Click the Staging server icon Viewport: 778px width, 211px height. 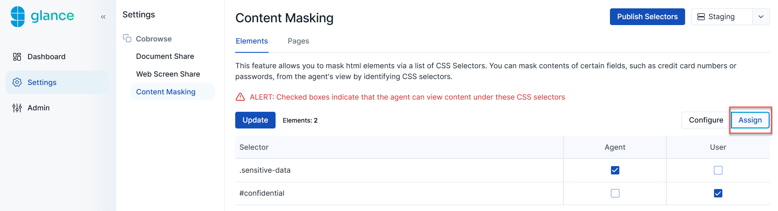pyautogui.click(x=701, y=17)
